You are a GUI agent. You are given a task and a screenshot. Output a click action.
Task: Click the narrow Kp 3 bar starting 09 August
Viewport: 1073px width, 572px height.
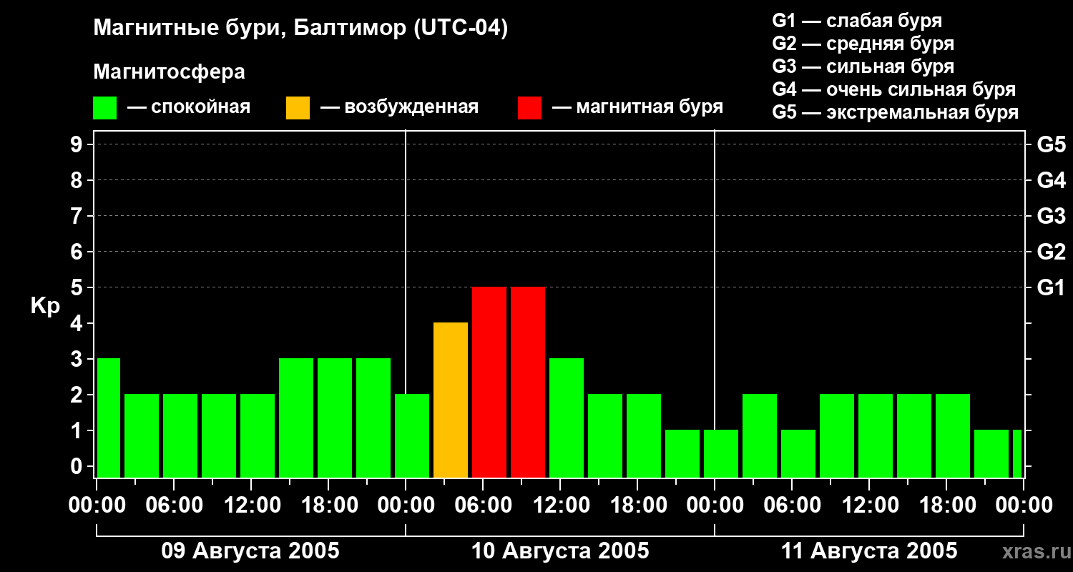tap(109, 418)
